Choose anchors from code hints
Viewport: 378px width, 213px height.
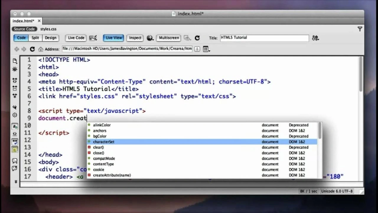(202, 131)
